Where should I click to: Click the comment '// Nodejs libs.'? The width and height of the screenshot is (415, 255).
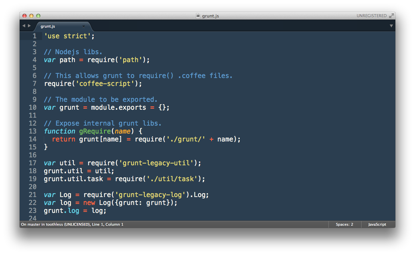[x=73, y=52]
